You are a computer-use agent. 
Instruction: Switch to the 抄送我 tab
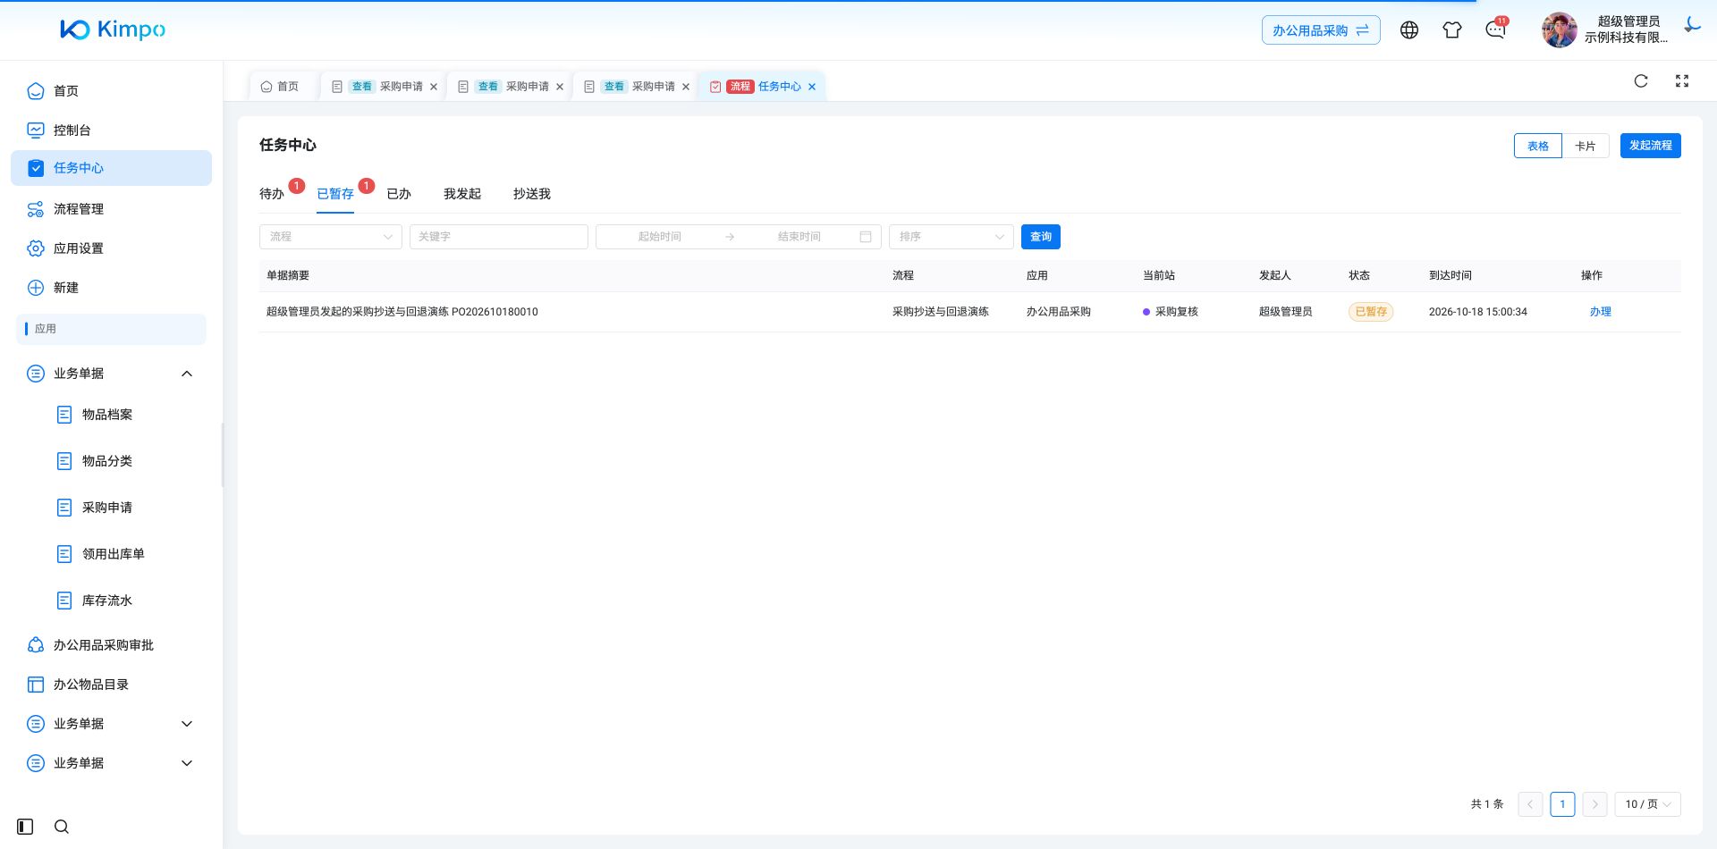532,194
